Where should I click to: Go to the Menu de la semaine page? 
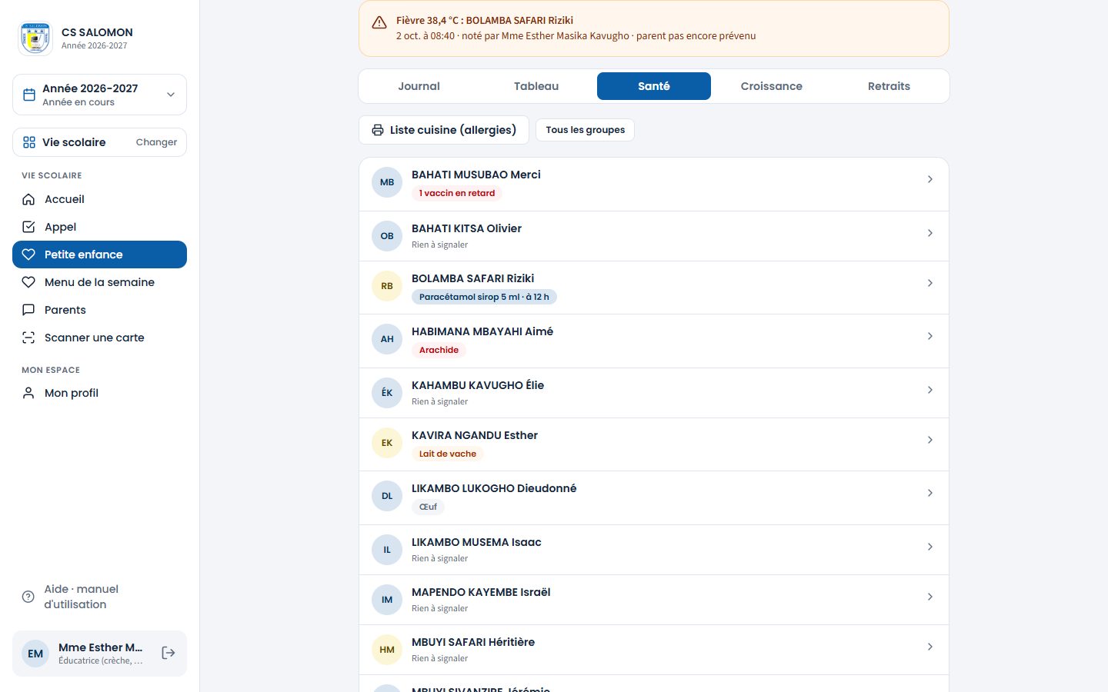click(99, 282)
